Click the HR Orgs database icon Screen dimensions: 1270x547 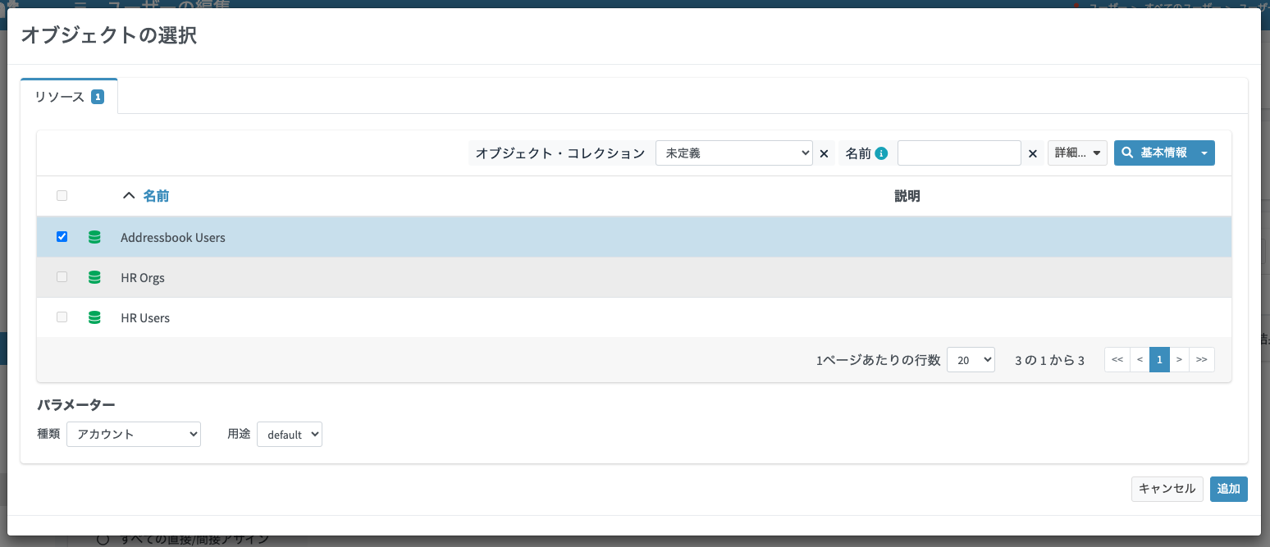coord(94,277)
